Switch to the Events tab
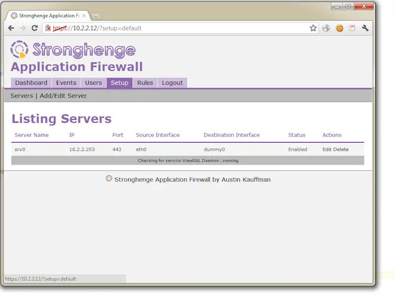The height and width of the screenshot is (296, 395). [66, 83]
